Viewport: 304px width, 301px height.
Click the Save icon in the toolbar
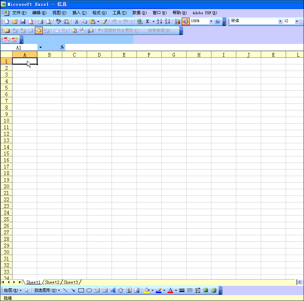23,21
